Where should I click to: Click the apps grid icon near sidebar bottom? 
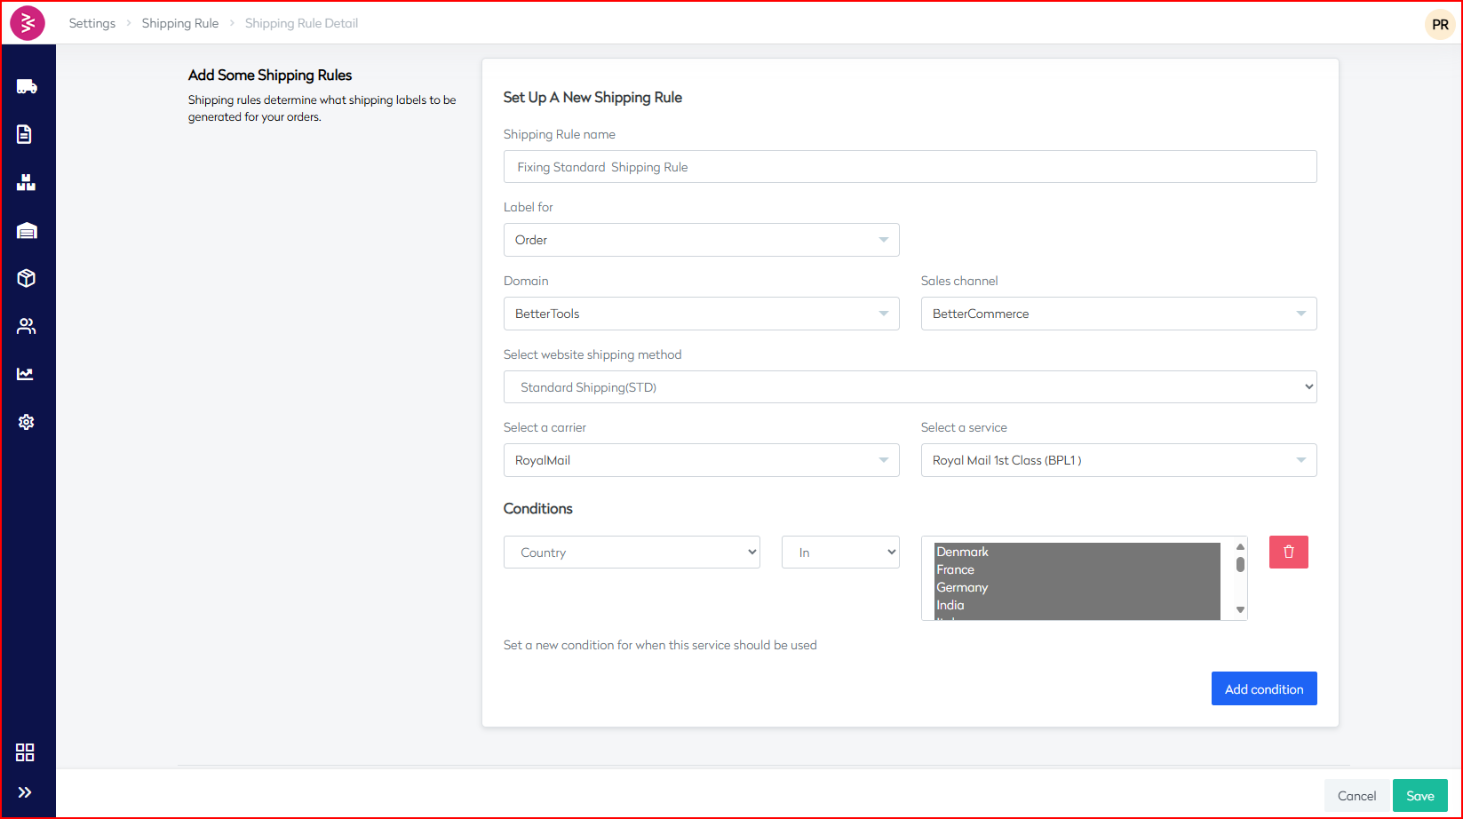[25, 752]
